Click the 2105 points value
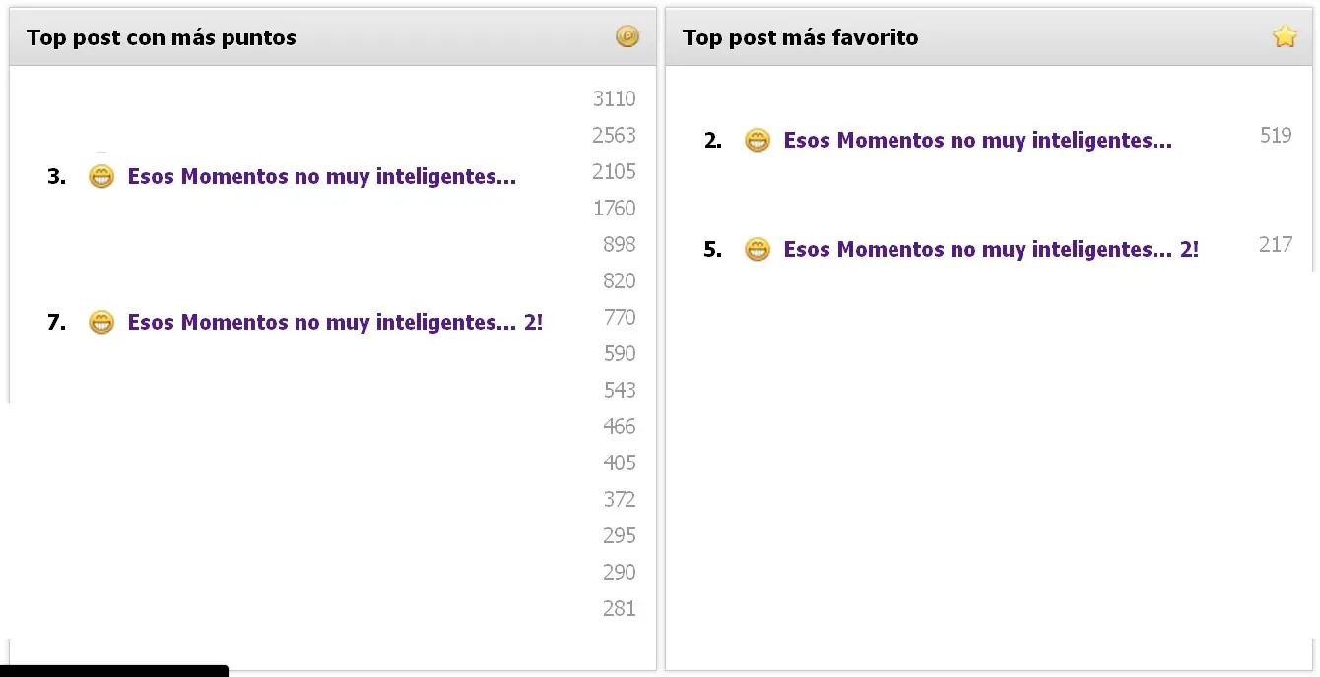 coord(614,171)
